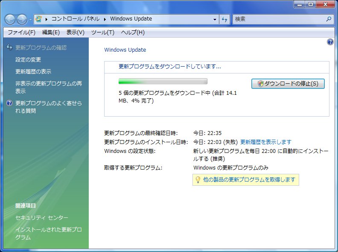Click the FAQ question mark icon in the sidebar

tap(9, 103)
